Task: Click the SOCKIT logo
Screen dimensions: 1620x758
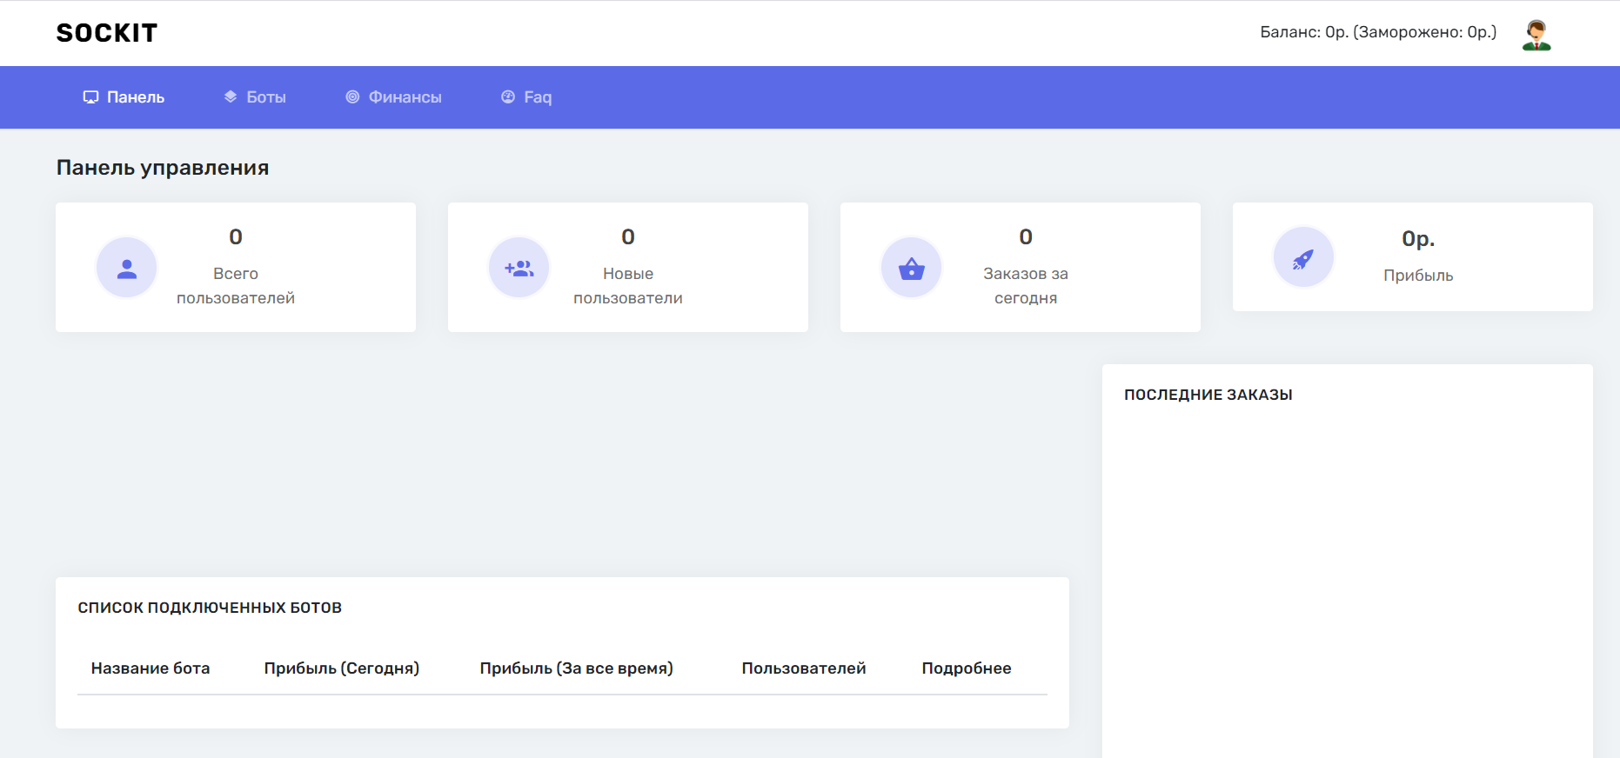Action: coord(106,33)
